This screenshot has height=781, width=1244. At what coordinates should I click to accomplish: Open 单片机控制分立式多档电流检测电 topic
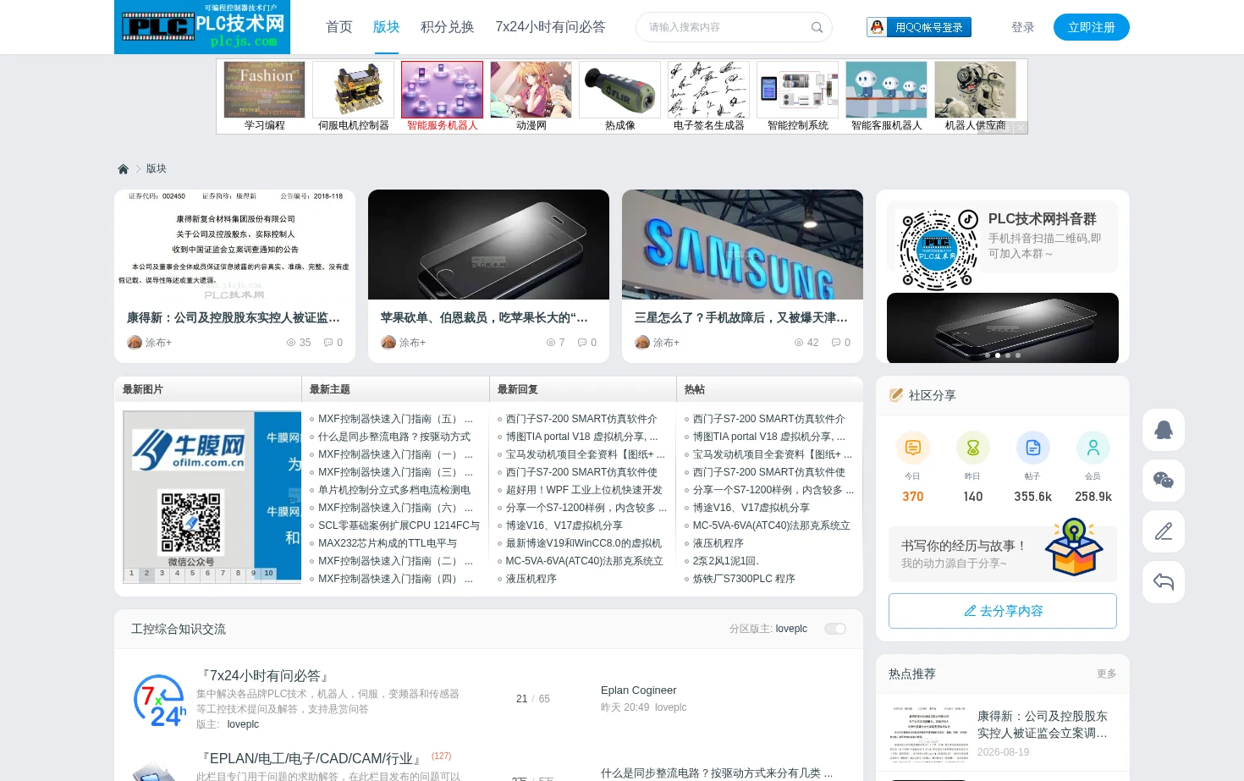(394, 490)
